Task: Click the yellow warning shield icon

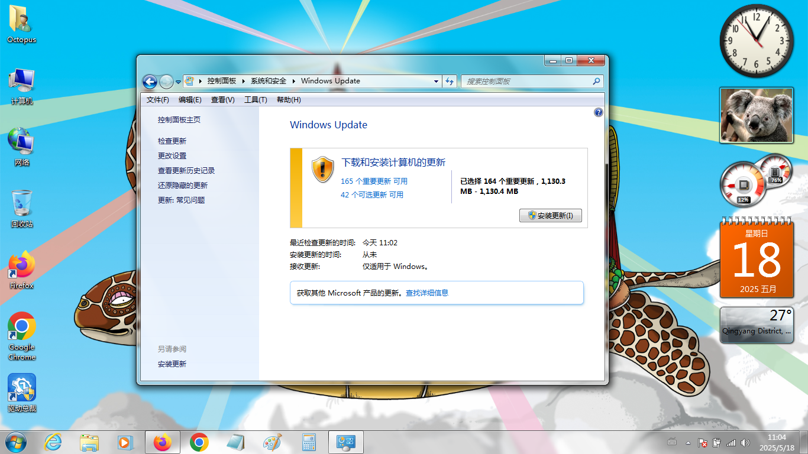Action: tap(322, 169)
